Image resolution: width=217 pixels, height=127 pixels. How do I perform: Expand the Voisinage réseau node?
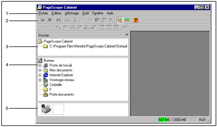click(x=40, y=80)
